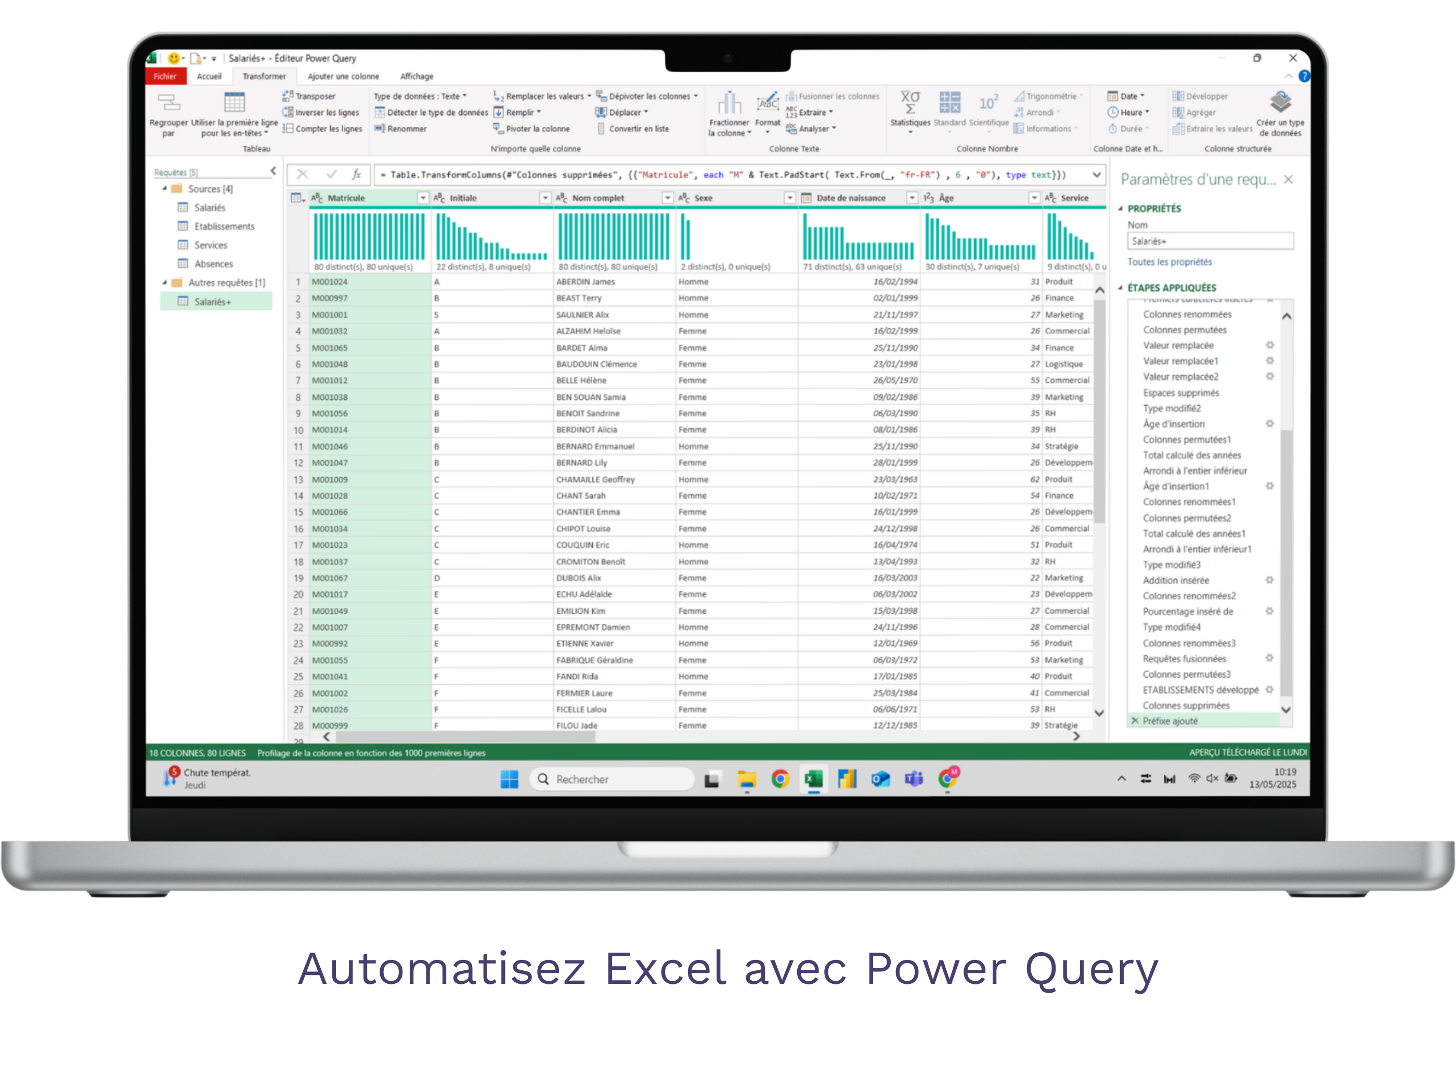Switch to Ajouter une colonne tab

tap(343, 76)
